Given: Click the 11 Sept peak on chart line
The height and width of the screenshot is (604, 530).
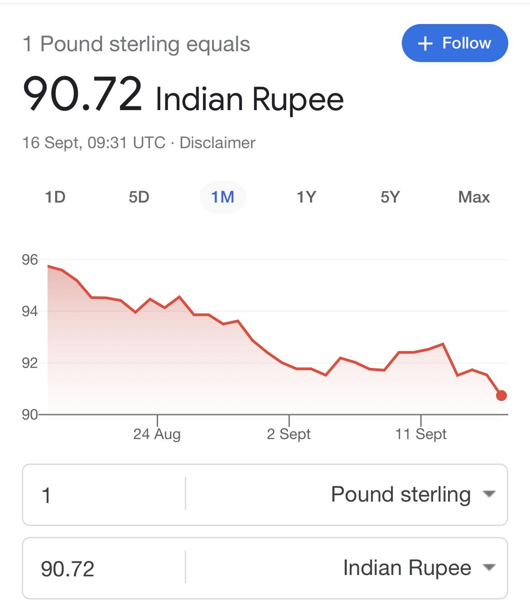Looking at the screenshot, I should [443, 344].
